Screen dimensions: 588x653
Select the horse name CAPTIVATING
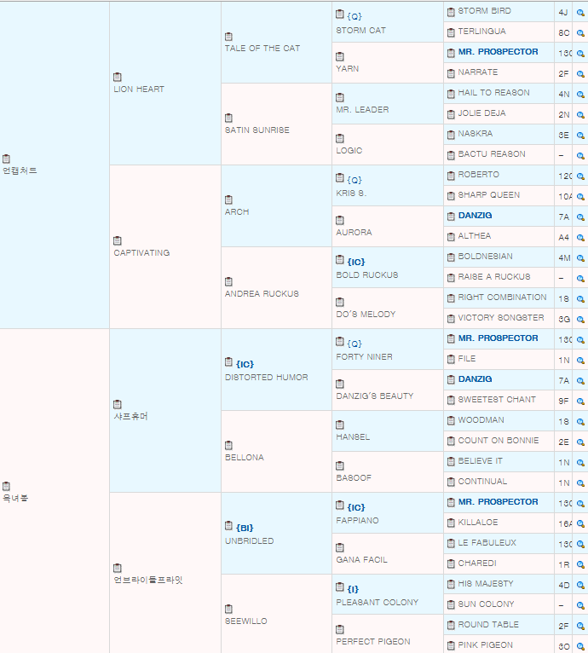[x=141, y=253]
